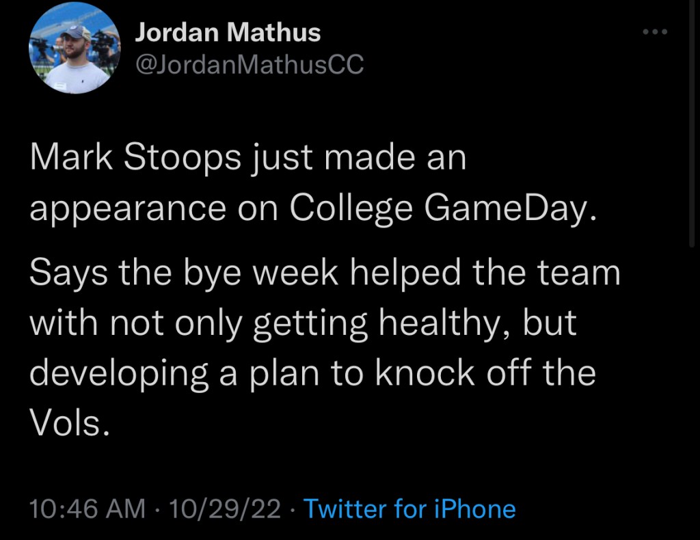
Task: Click the scrollbar on the right edge
Action: click(x=693, y=123)
